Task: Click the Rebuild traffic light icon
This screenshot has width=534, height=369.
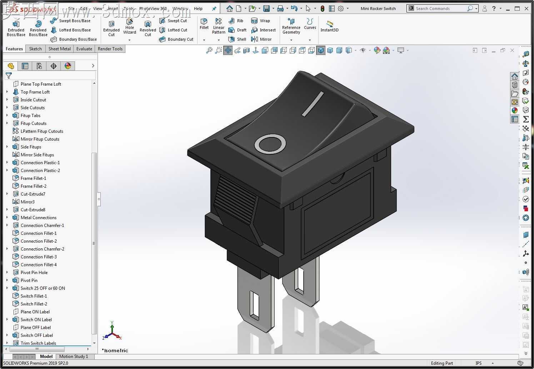Action: (x=323, y=8)
